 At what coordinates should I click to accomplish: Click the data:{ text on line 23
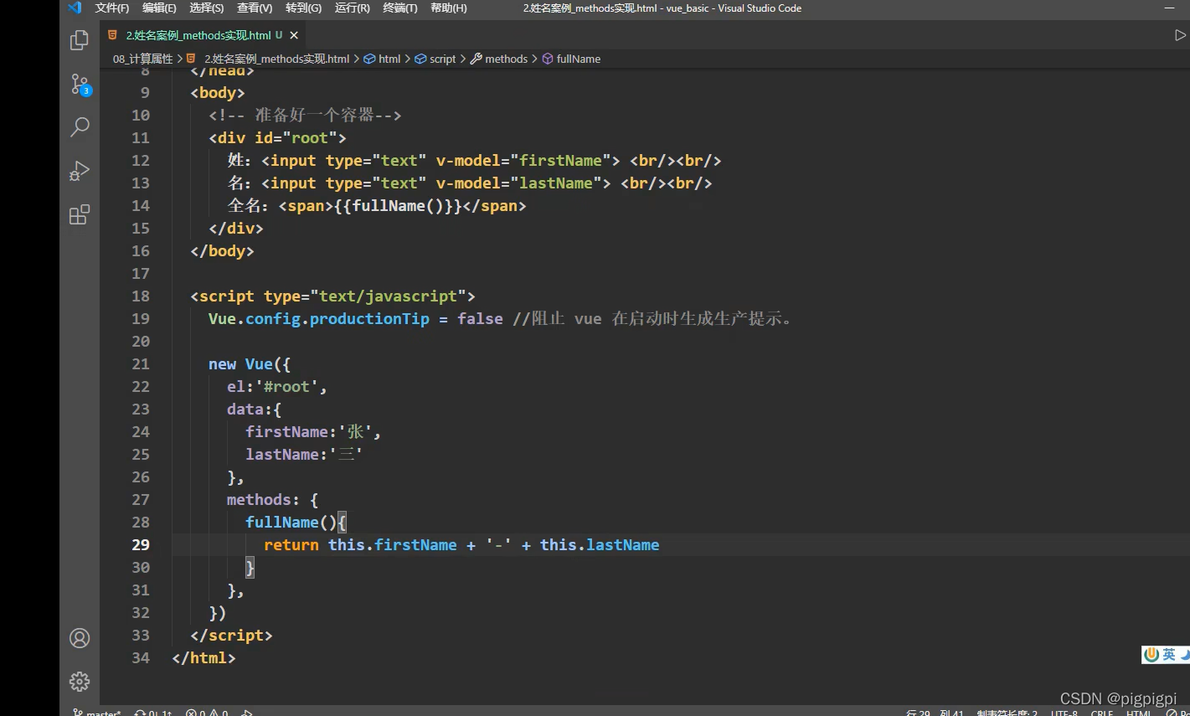click(x=255, y=409)
